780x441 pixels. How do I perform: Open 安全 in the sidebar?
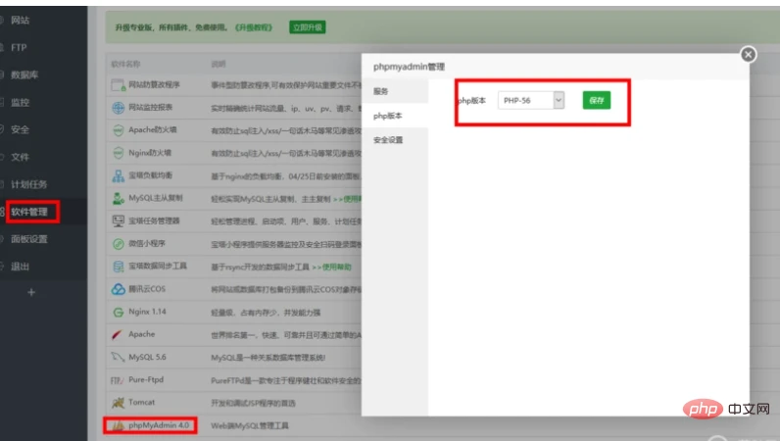point(21,129)
